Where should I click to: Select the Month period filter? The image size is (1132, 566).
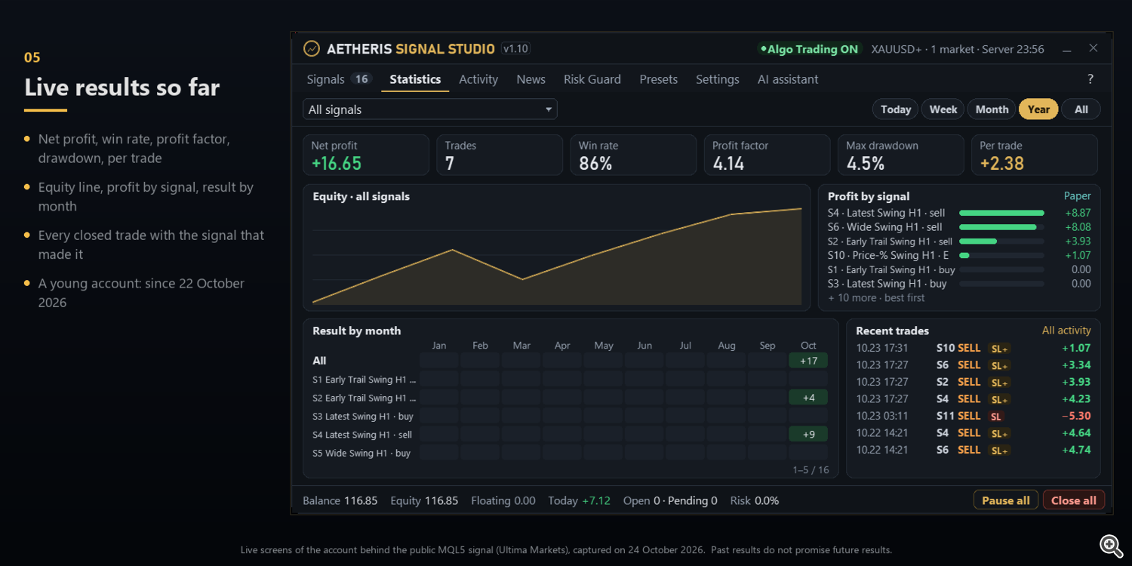pos(992,109)
